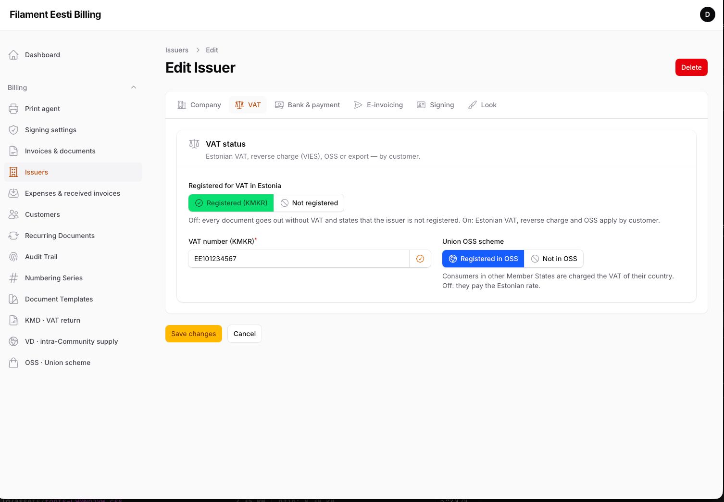Click the OSS Union scheme bag icon
724x502 pixels.
tap(13, 363)
